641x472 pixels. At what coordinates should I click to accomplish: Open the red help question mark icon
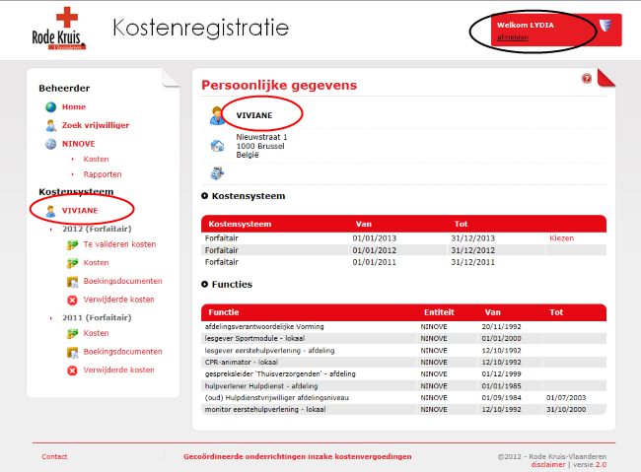pyautogui.click(x=587, y=79)
